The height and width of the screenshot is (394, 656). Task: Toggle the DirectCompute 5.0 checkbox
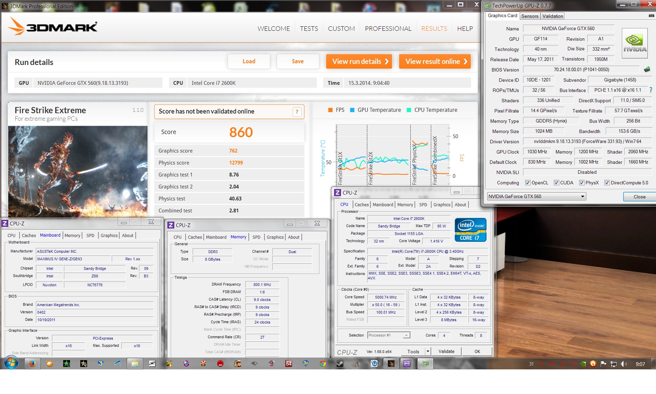pyautogui.click(x=607, y=183)
